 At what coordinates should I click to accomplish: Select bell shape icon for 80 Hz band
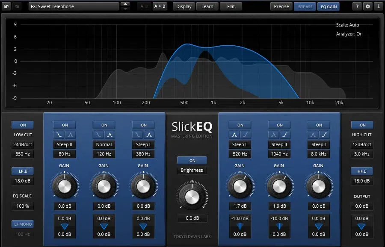71,135
